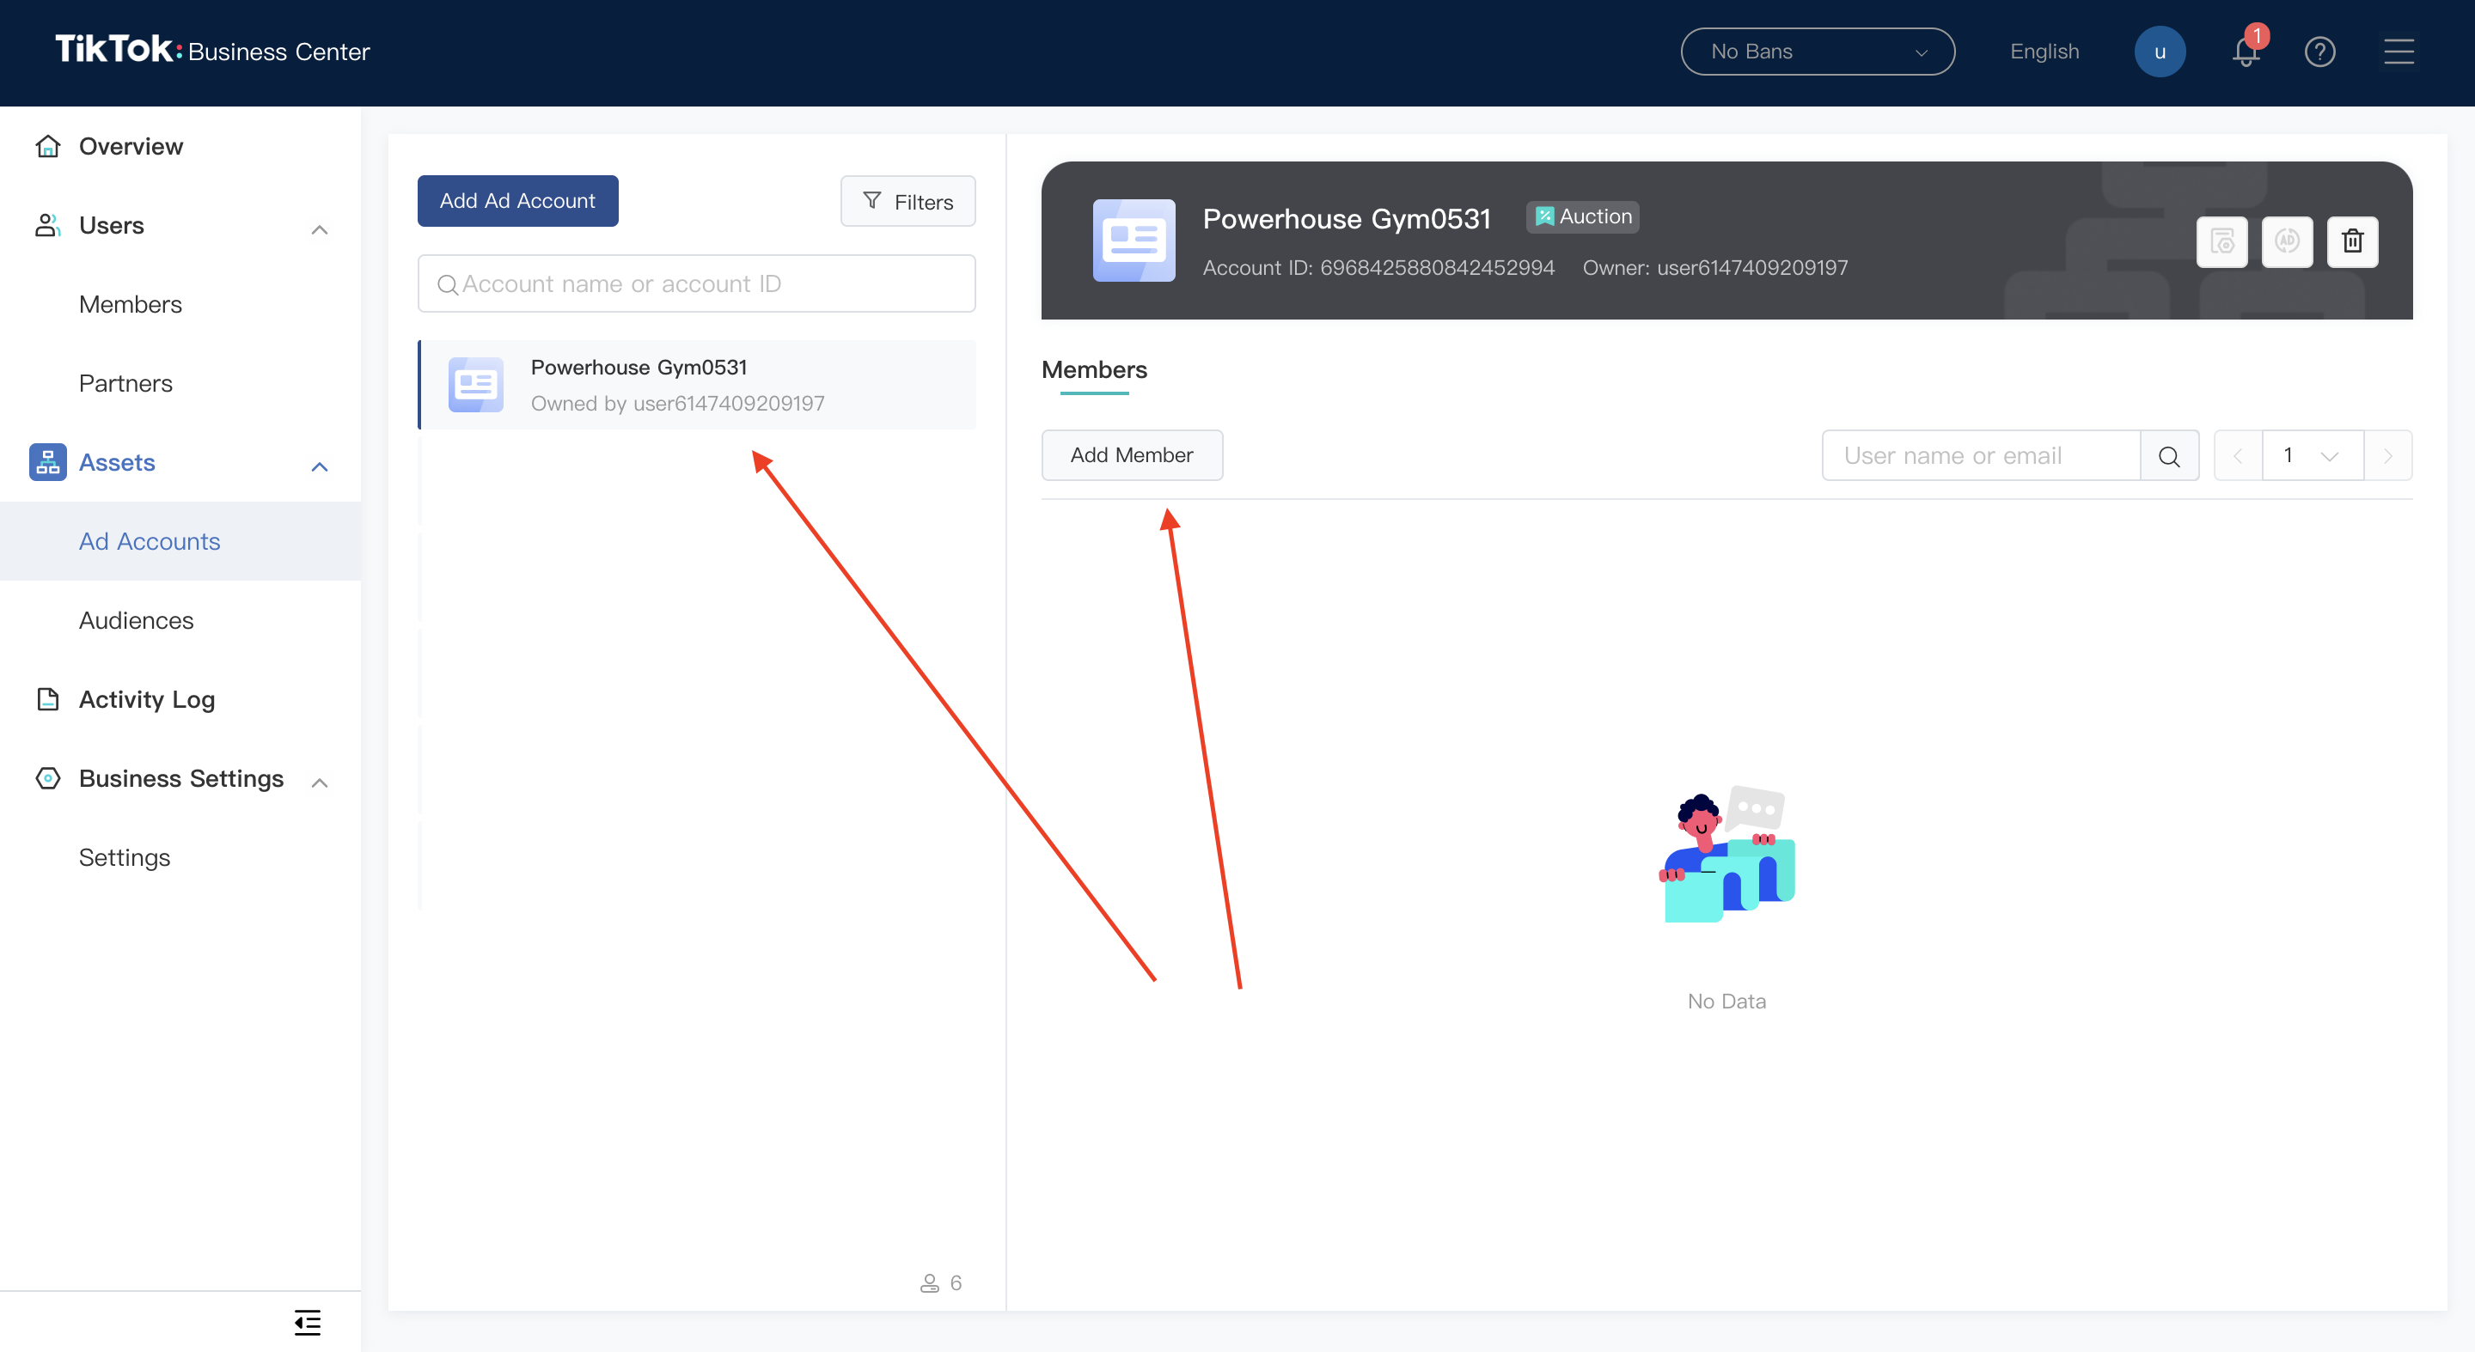
Task: Open the No Bans dropdown
Action: tap(1817, 52)
